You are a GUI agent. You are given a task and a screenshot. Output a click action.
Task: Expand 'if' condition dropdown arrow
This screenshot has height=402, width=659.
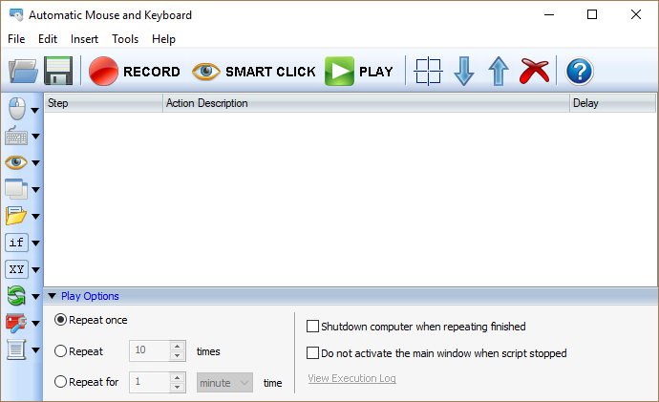(35, 243)
